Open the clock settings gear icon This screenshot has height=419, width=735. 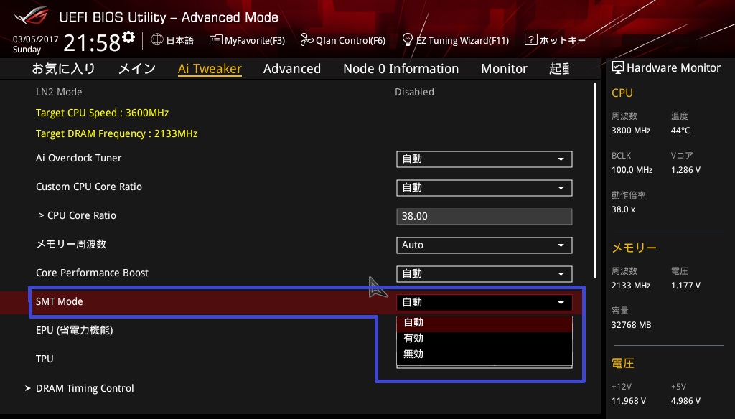(128, 37)
